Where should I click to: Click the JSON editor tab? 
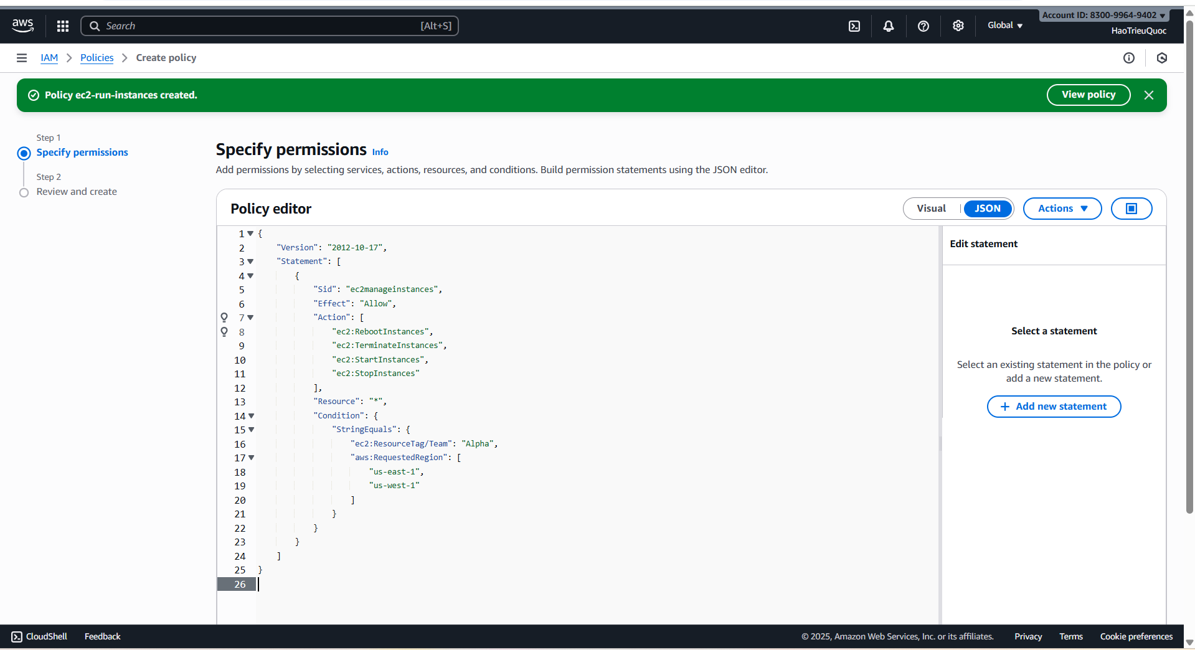click(987, 208)
